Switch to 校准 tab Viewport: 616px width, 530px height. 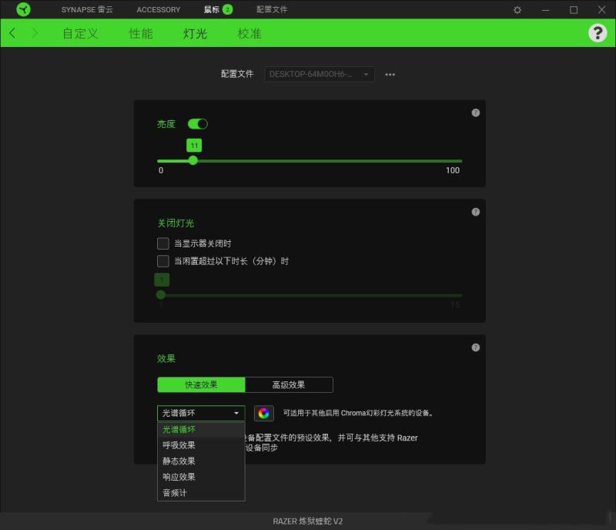tap(249, 33)
